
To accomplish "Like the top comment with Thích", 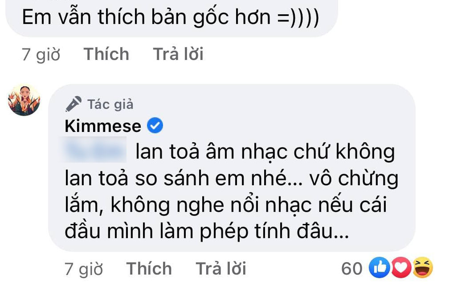I will 106,54.
